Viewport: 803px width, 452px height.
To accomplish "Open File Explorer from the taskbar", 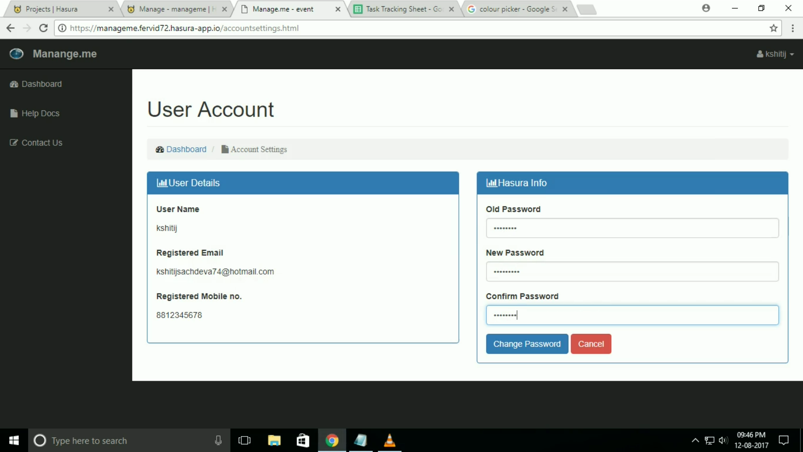I will tap(274, 440).
